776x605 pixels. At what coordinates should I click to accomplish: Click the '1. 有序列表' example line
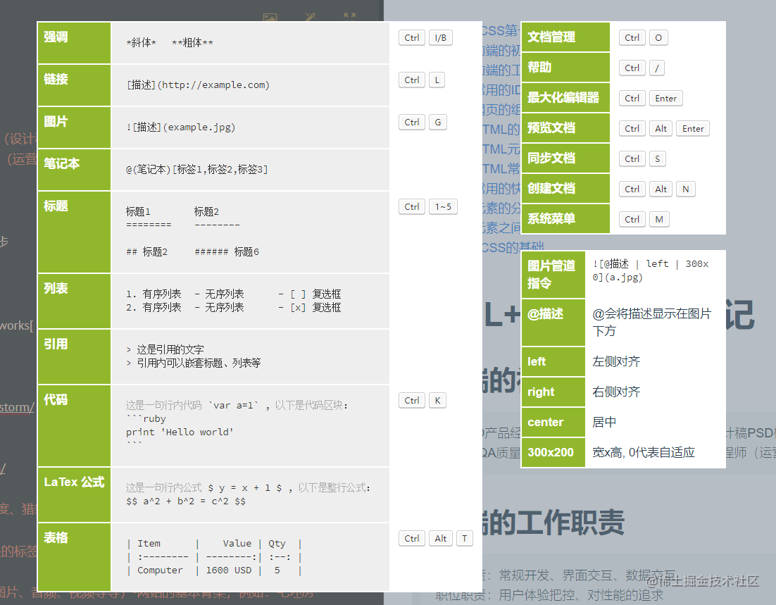154,294
